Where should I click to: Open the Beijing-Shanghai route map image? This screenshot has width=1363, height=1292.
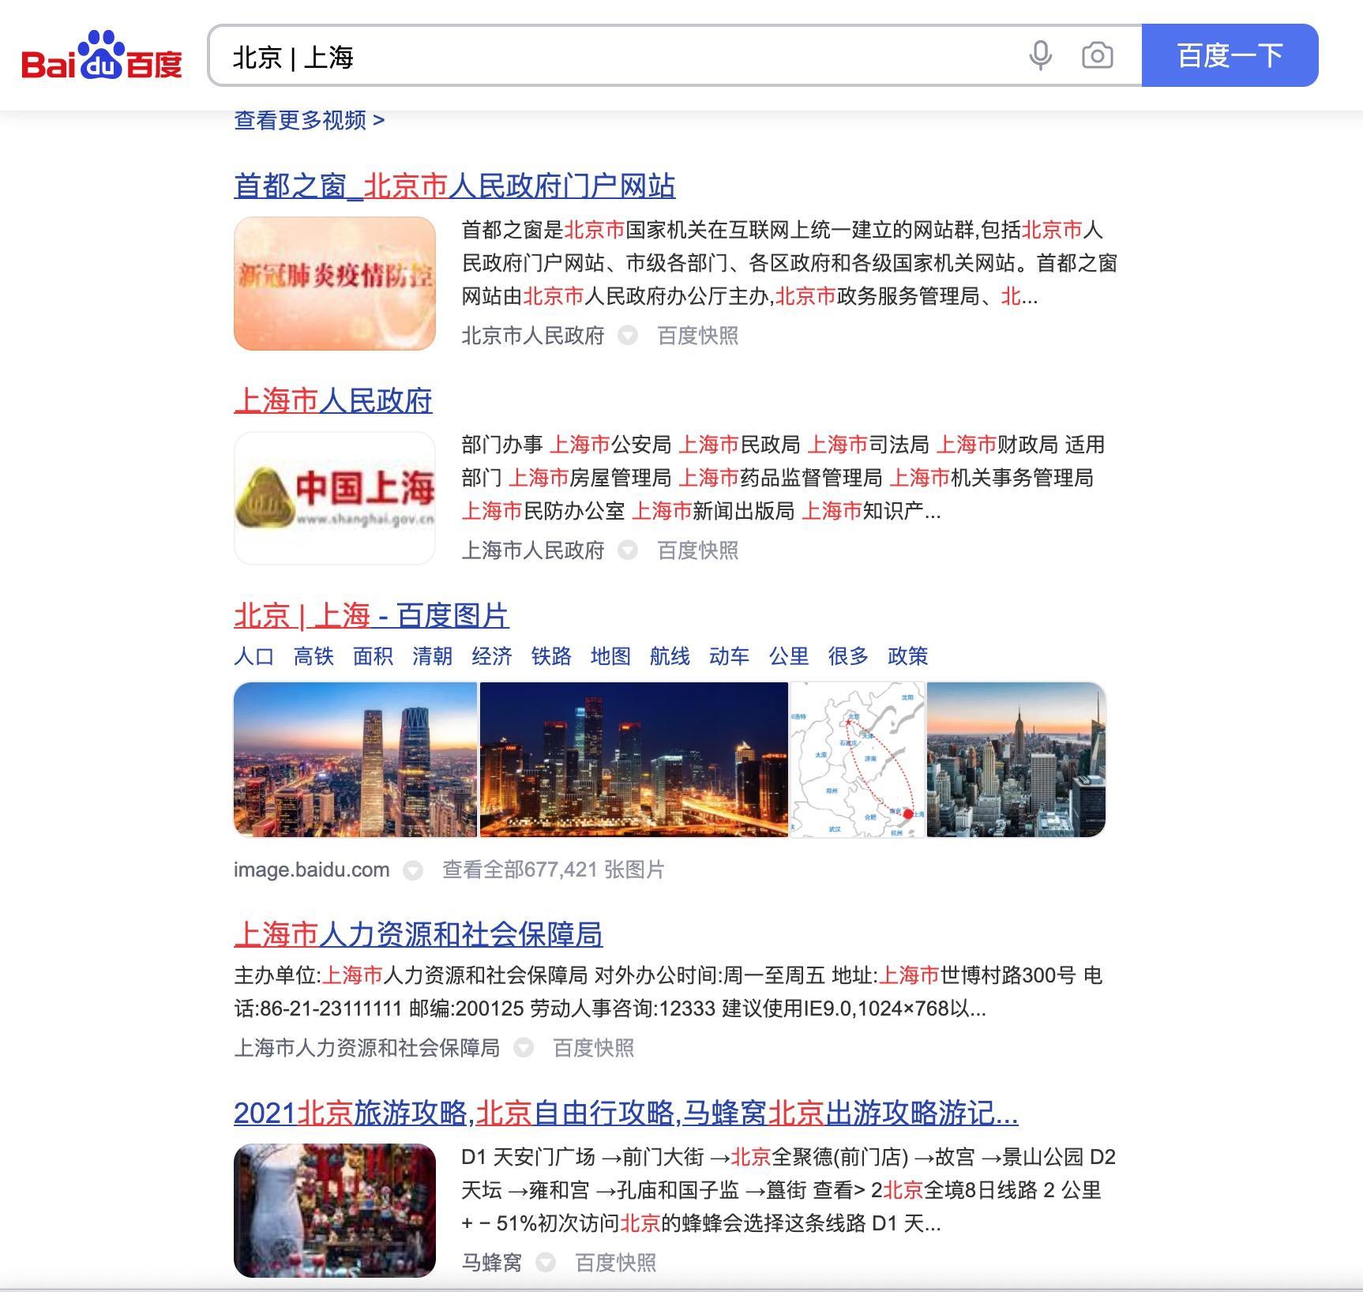(858, 760)
